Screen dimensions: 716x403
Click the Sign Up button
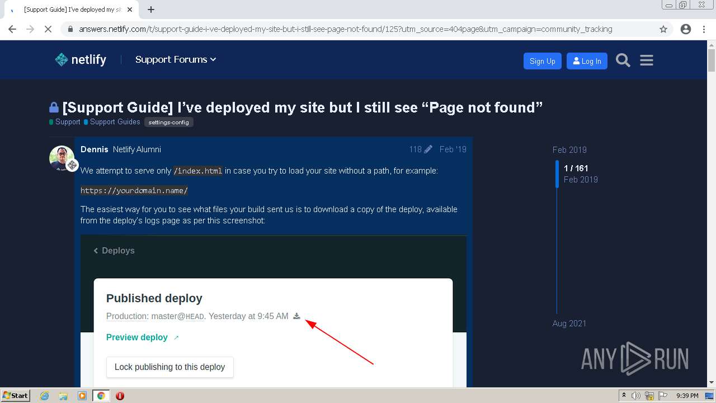point(542,61)
